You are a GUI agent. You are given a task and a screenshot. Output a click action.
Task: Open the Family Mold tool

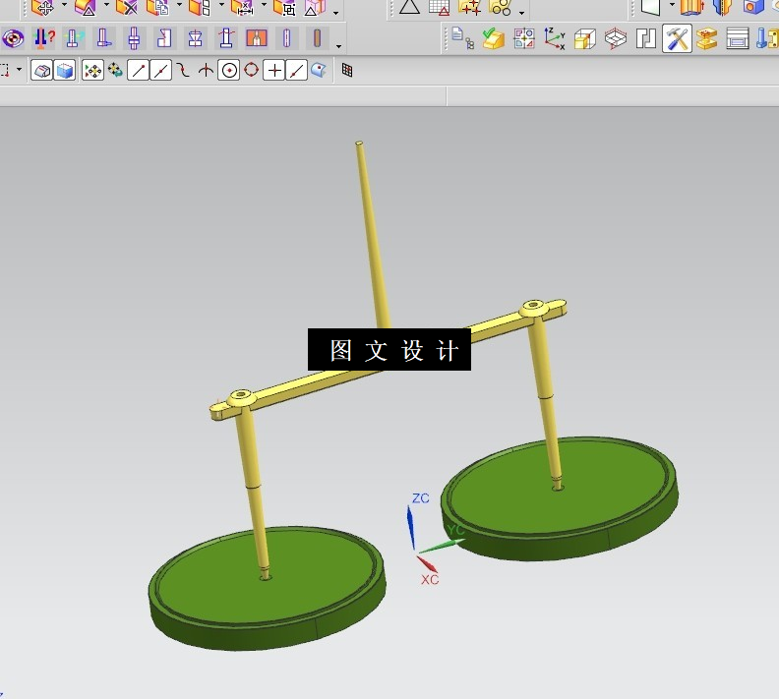pos(523,38)
